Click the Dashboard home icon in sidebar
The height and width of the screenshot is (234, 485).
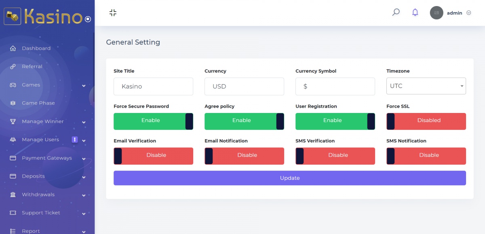(x=13, y=48)
